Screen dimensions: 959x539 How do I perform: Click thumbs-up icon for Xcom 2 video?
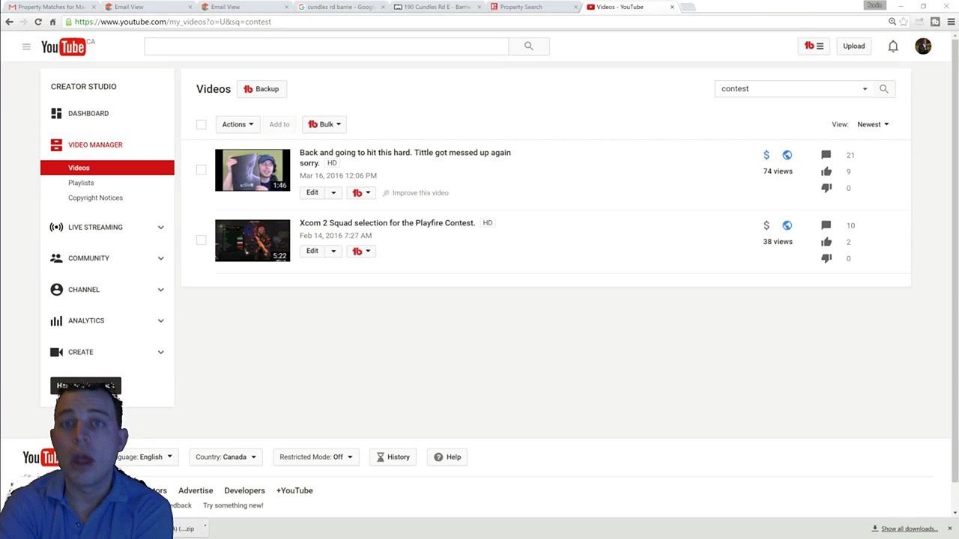pos(826,242)
